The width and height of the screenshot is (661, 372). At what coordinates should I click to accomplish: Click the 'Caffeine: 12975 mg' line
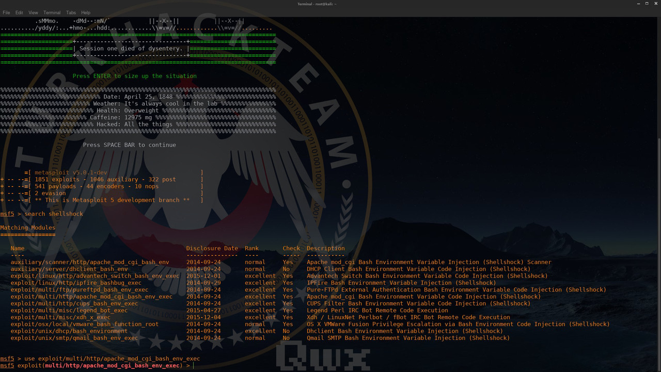121,117
